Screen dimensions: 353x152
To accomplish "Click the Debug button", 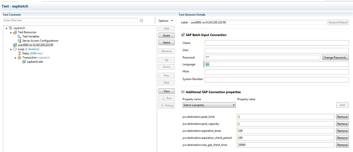I will [166, 106].
